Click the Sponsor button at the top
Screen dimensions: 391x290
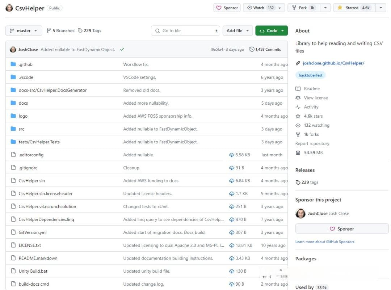(x=227, y=8)
